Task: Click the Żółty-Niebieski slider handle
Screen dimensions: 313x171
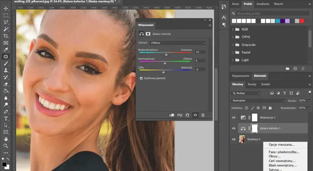Action: (x=164, y=72)
